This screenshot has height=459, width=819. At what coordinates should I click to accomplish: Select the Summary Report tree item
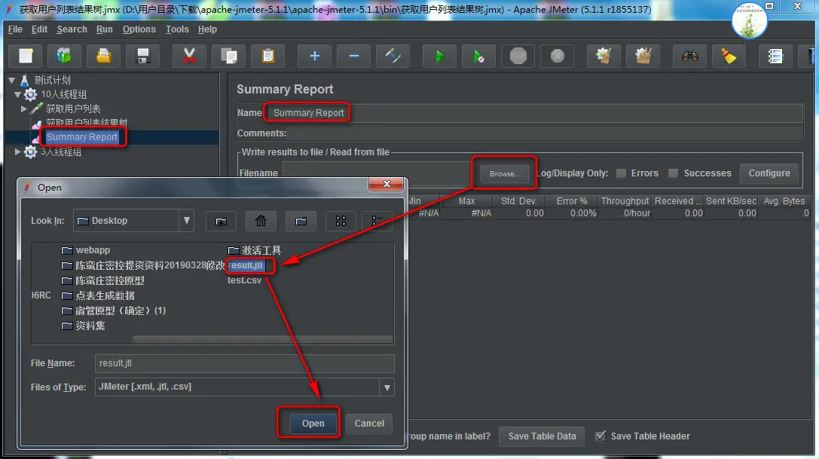pos(81,137)
